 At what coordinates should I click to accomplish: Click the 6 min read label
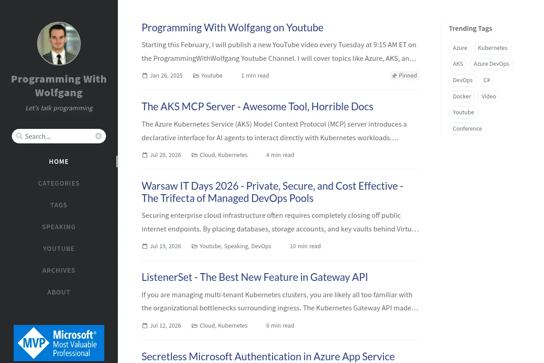tap(280, 326)
